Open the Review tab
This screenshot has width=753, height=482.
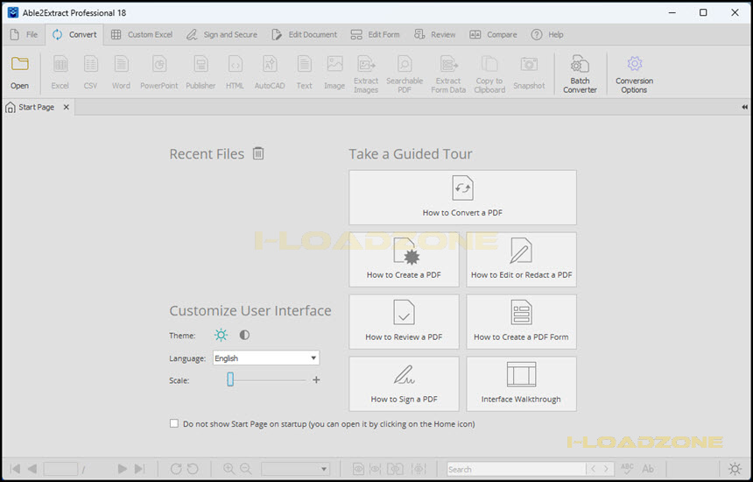coord(434,34)
